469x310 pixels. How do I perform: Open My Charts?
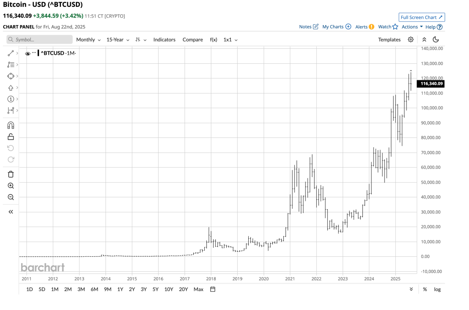pyautogui.click(x=337, y=27)
